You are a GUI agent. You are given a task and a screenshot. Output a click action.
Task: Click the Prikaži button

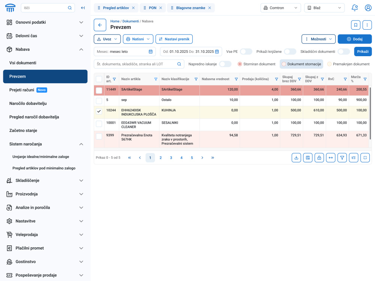pyautogui.click(x=363, y=52)
